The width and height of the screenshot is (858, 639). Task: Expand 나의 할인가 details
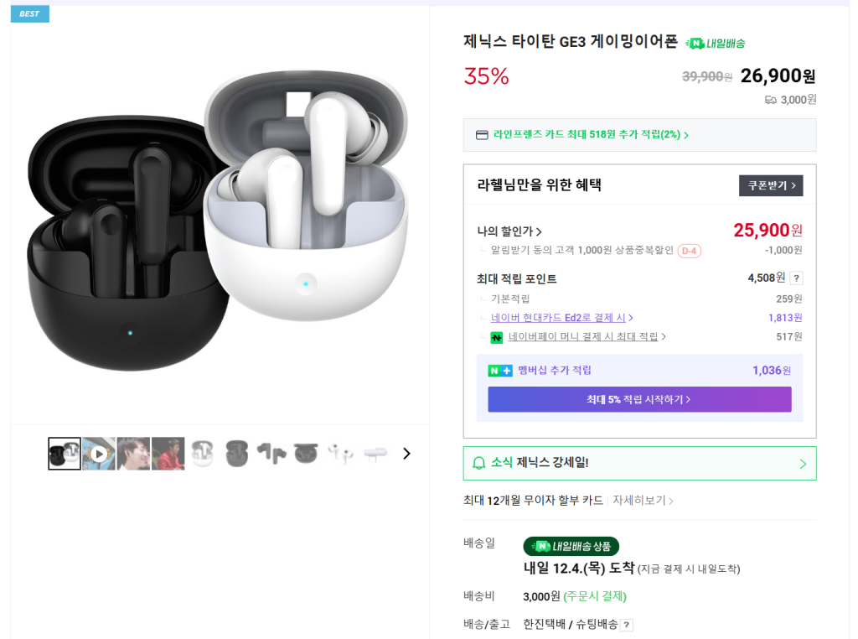tap(509, 231)
